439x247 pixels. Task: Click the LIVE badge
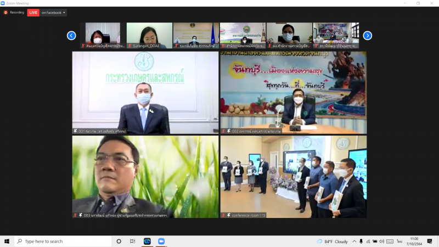(33, 13)
